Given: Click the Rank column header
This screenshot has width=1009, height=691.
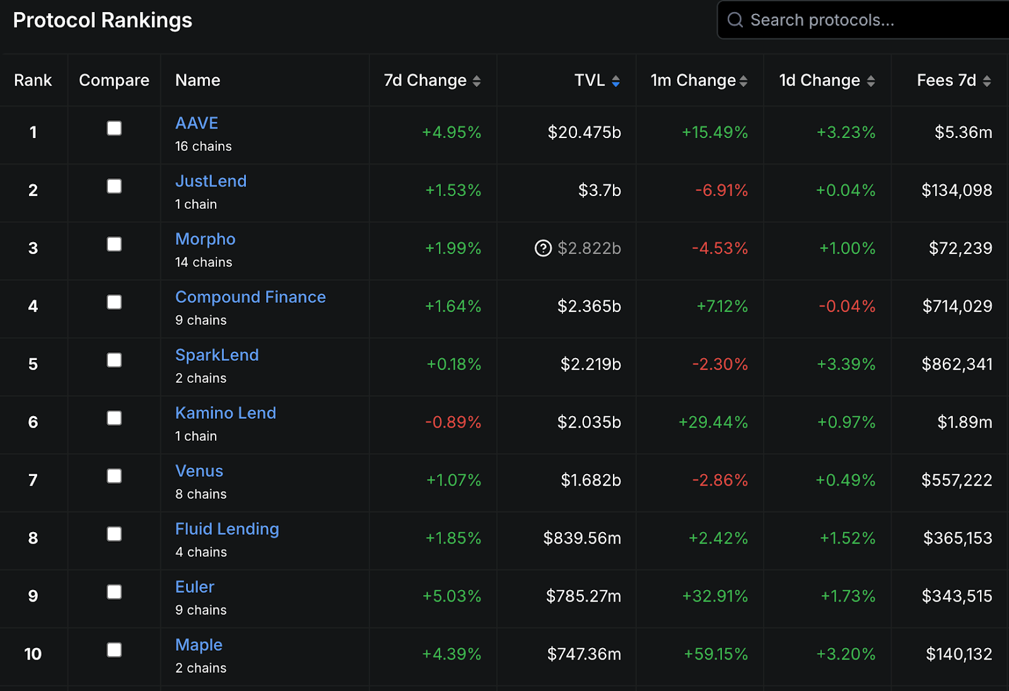Looking at the screenshot, I should point(33,81).
